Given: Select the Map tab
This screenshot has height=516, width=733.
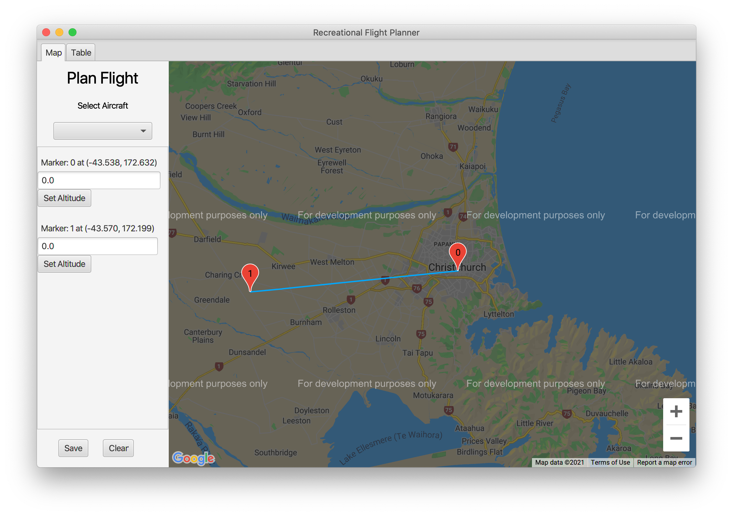Looking at the screenshot, I should 53,53.
